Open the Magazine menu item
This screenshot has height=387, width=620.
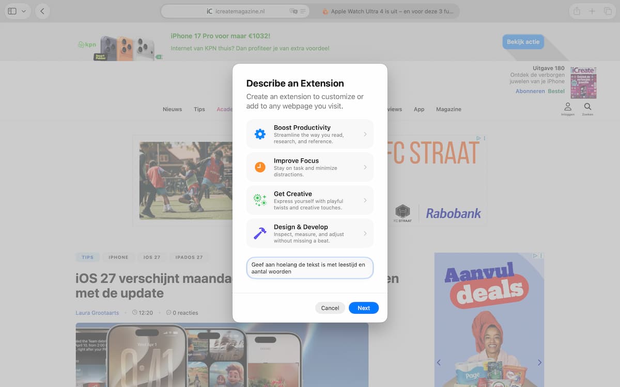tap(448, 109)
